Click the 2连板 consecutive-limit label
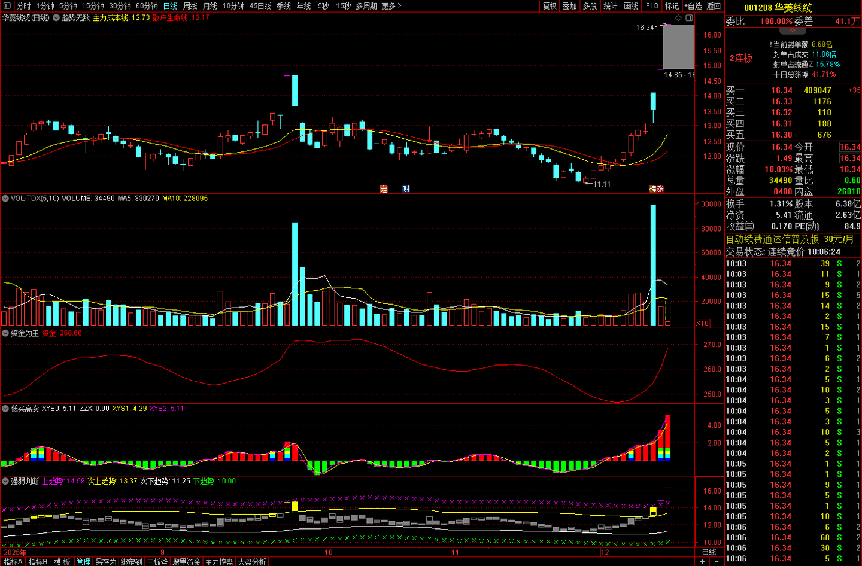Screen dimensions: 862x566 coord(741,58)
